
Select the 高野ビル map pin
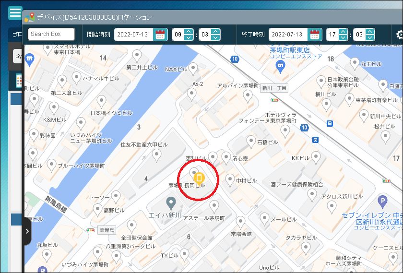coord(97,210)
